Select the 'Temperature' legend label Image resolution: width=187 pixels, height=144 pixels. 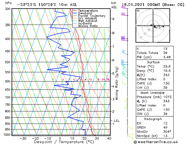click(88, 11)
